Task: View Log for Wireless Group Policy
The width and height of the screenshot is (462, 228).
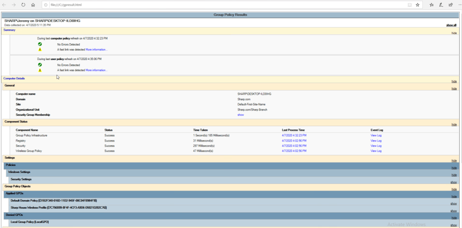Action: coord(376,151)
